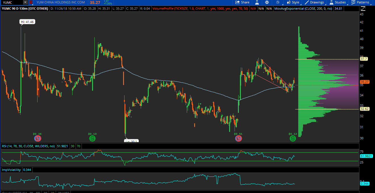Click the ImpVolatility study label
This screenshot has height=193, width=375.
pos(11,170)
